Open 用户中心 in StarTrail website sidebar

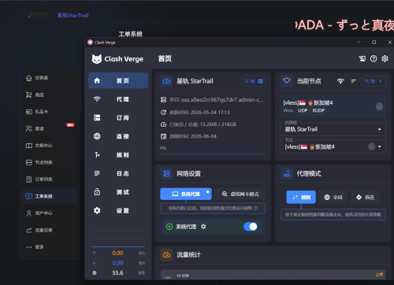(x=50, y=213)
